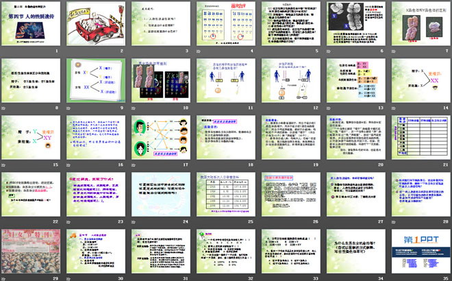Select slide 11 blue human figures thumbnail
Screen dimensions: 452x281
coord(226,80)
